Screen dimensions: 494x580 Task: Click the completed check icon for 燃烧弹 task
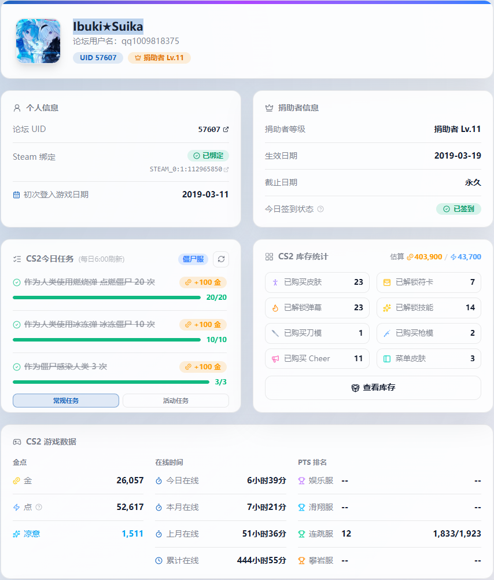click(17, 282)
